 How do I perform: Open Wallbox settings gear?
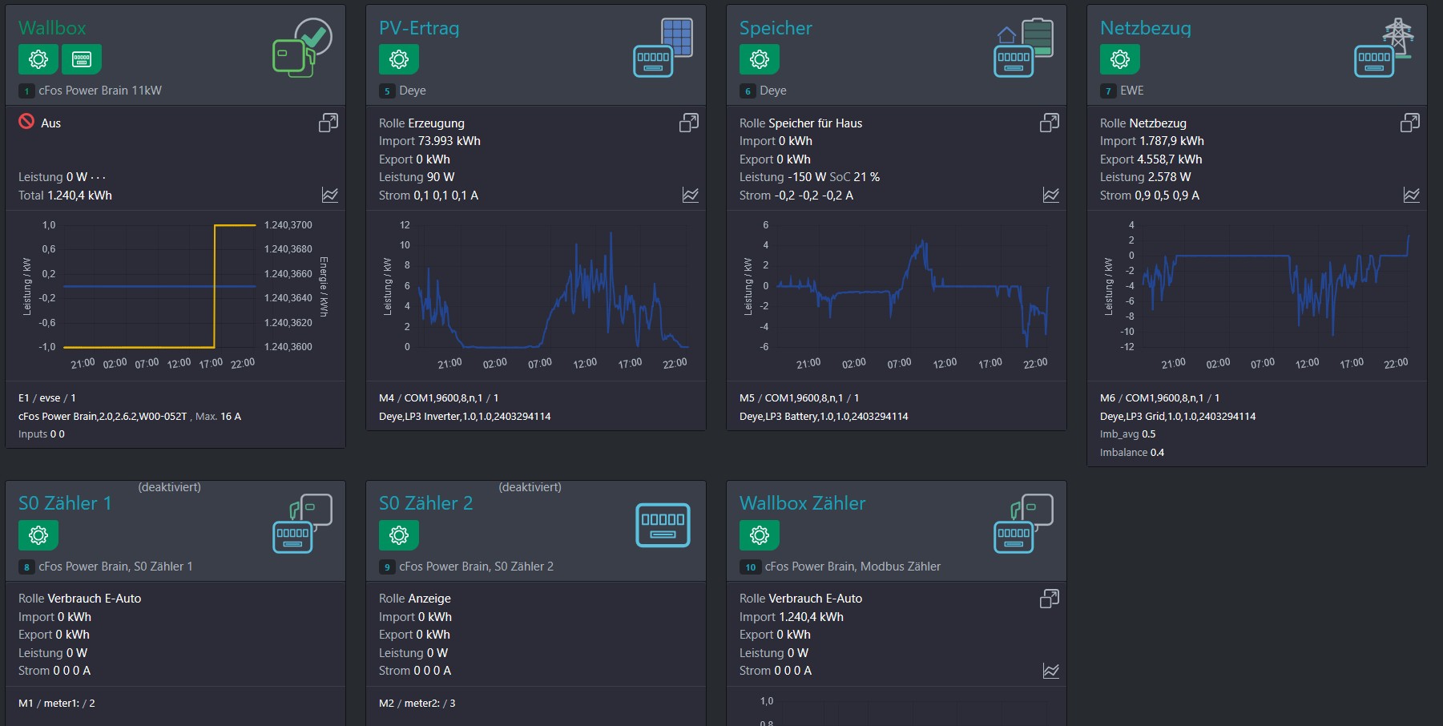[x=38, y=59]
